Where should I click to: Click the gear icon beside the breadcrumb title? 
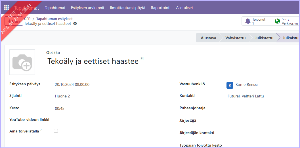75,24
